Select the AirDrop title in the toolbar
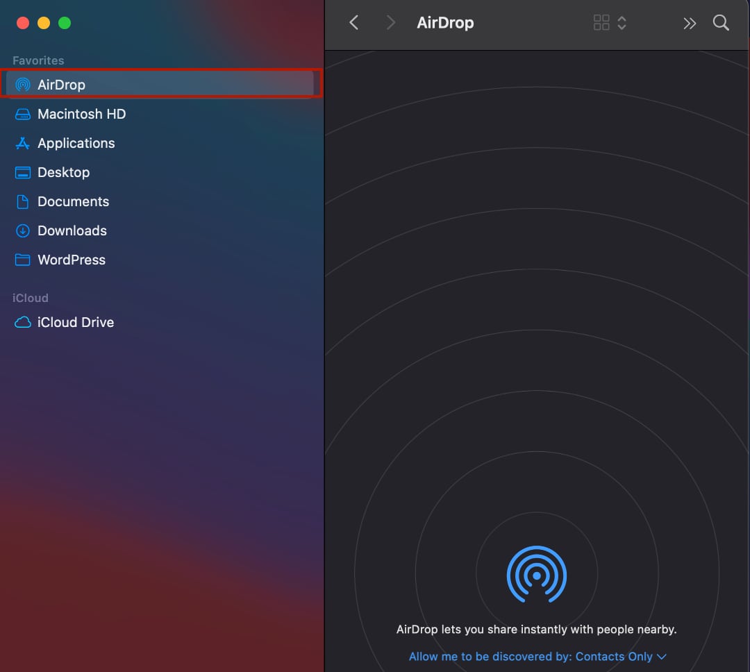 click(445, 22)
